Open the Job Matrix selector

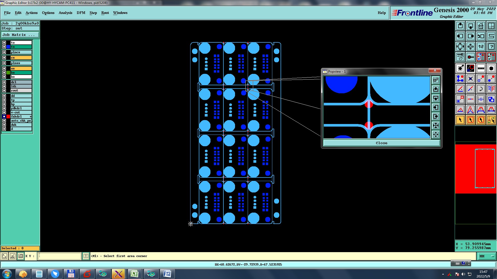coord(20,35)
